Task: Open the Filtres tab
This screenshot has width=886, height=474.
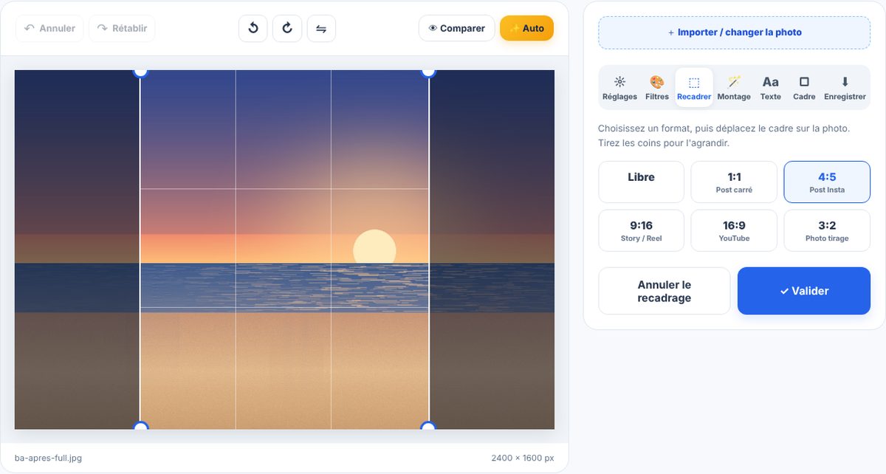Action: click(656, 88)
